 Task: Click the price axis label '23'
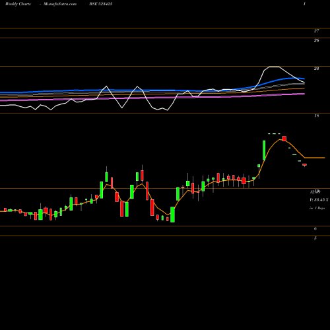click(316, 69)
